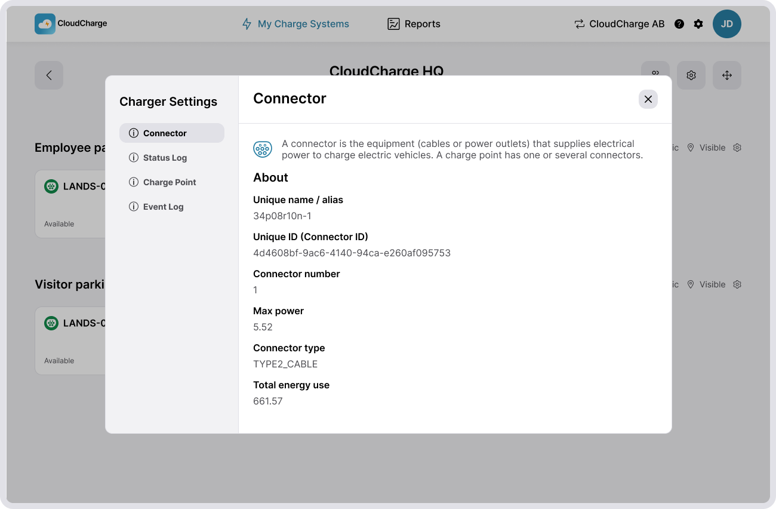
Task: Select Connector in Charger Settings sidebar
Action: (172, 133)
